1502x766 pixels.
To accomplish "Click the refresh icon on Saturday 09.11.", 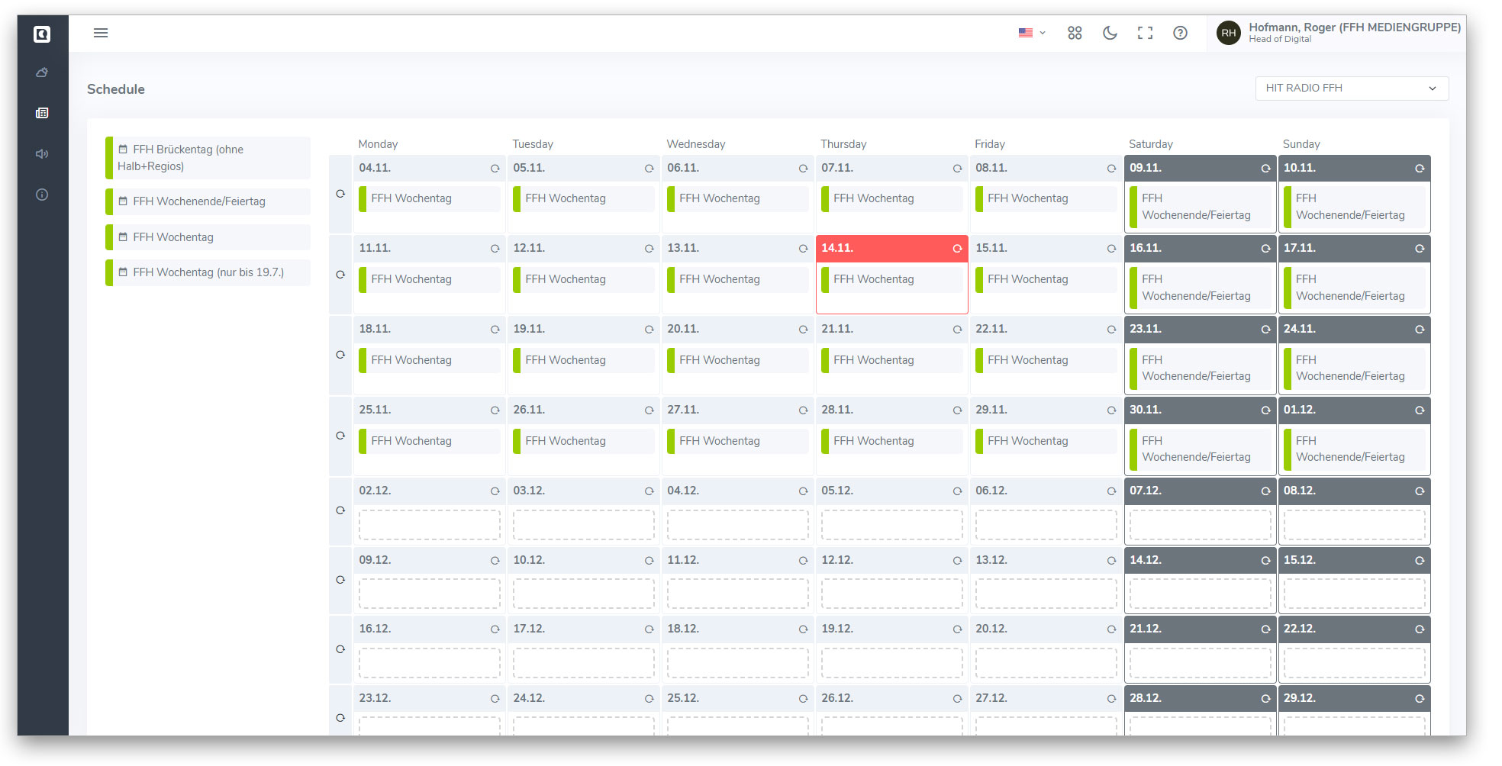I will click(1266, 169).
